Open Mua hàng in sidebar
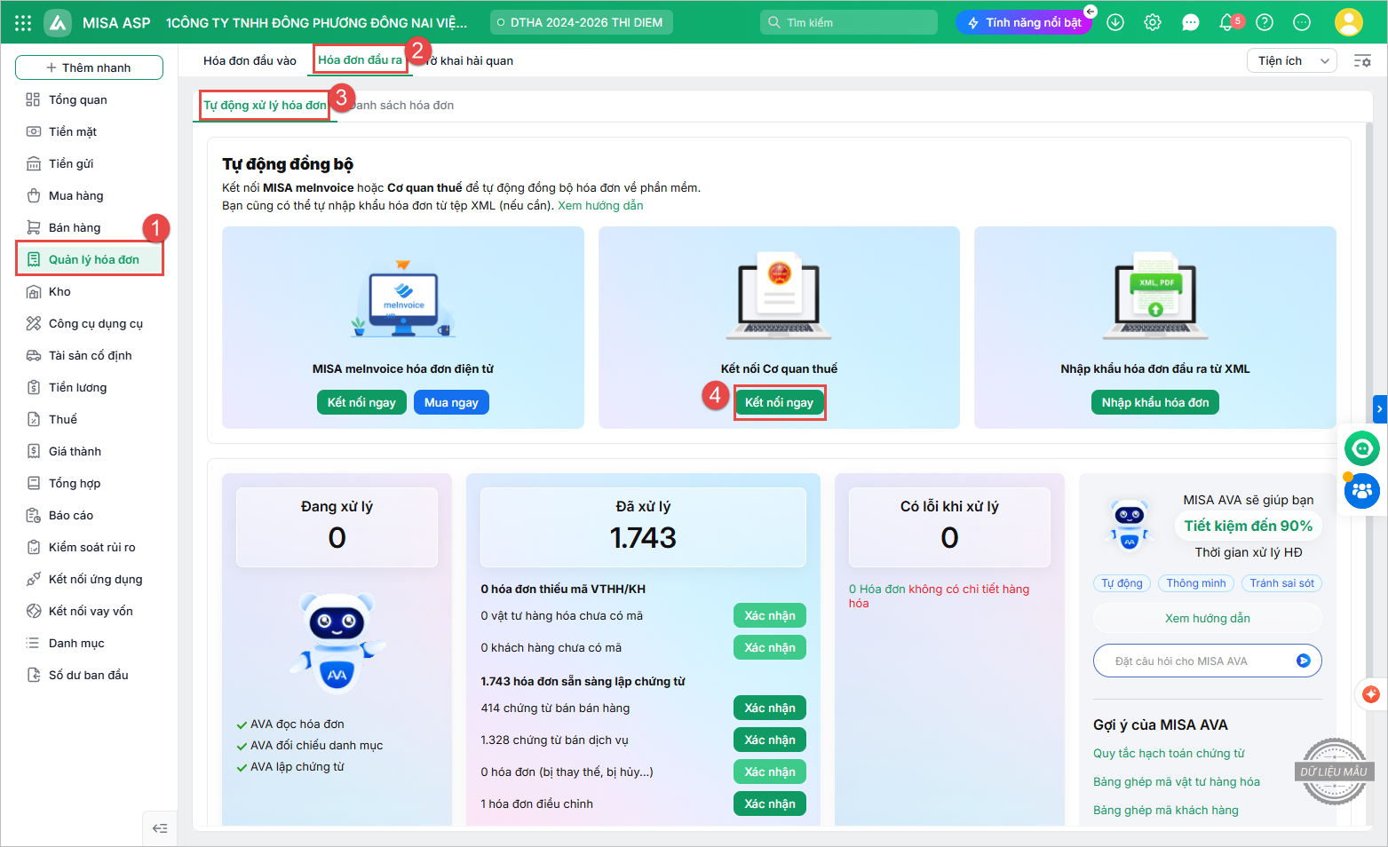Image resolution: width=1388 pixels, height=847 pixels. coord(89,195)
